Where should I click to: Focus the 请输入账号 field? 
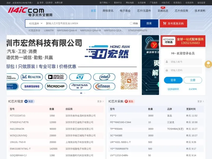coord(183,62)
